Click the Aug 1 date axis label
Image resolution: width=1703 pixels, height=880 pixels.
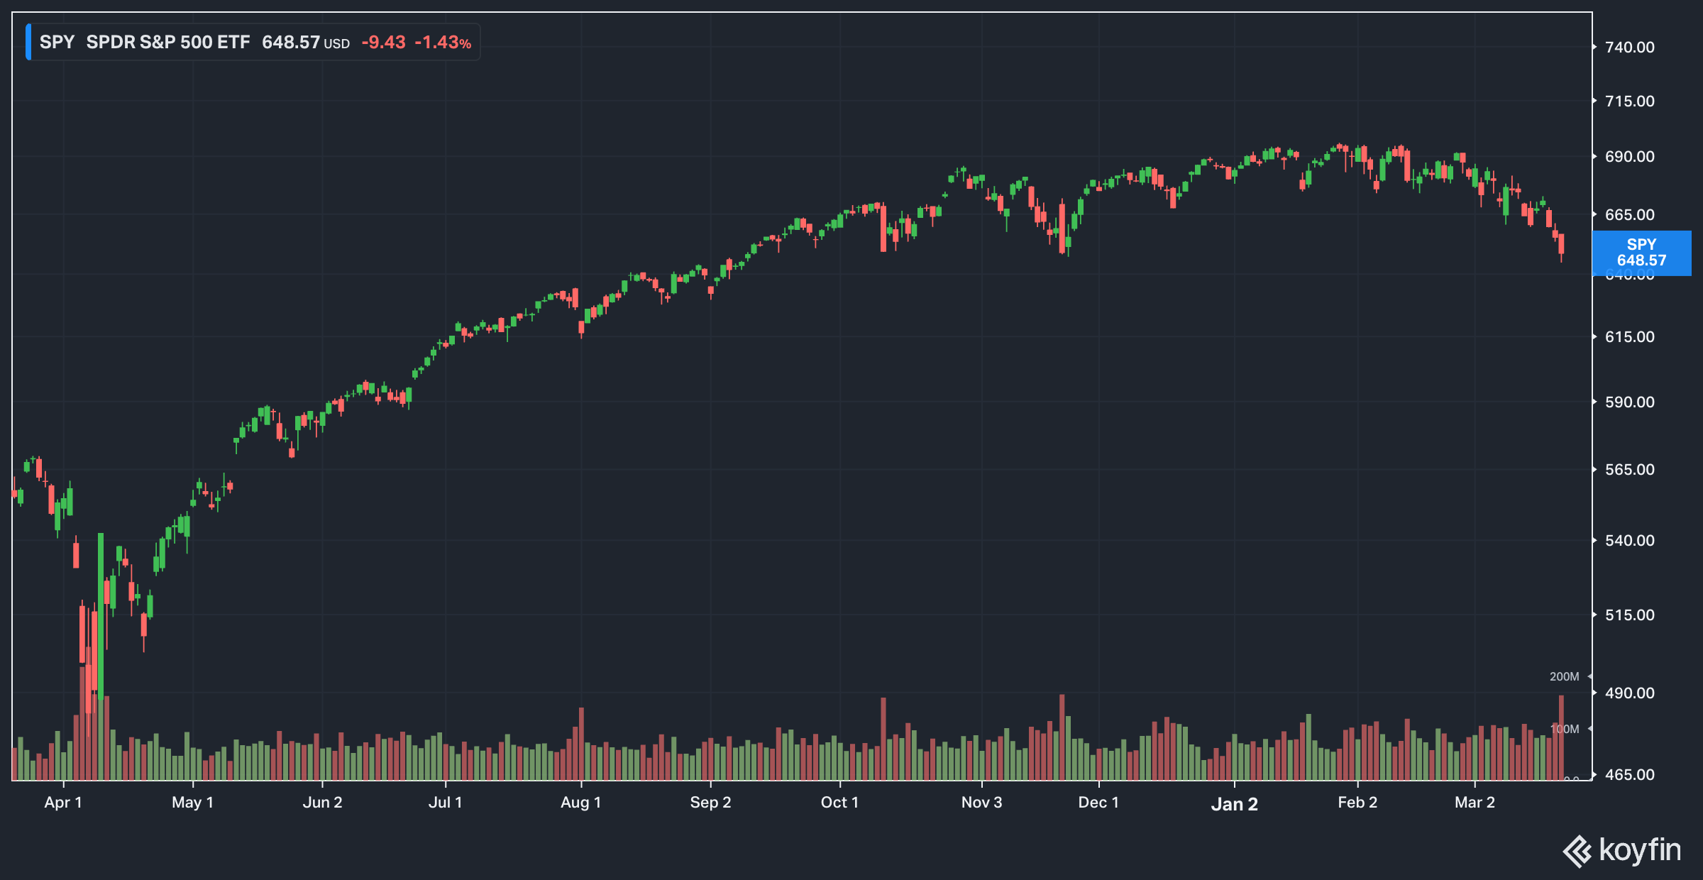(x=580, y=803)
